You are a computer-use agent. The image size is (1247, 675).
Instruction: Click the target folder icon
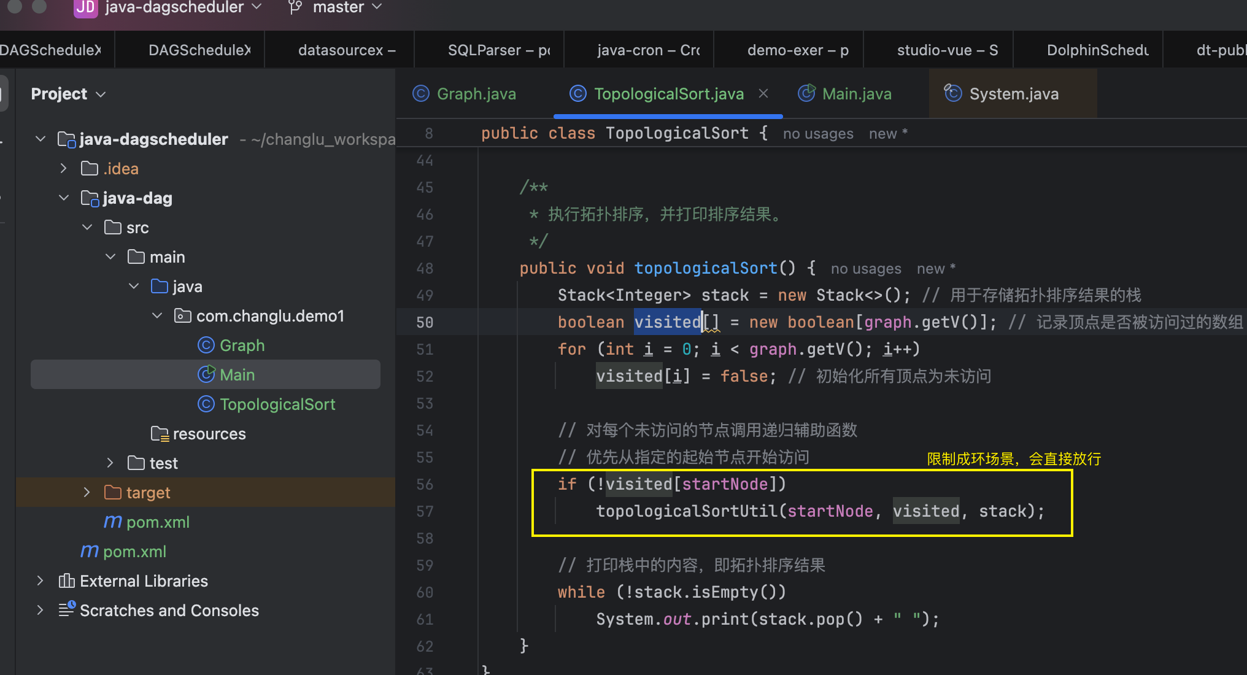pyautogui.click(x=113, y=492)
